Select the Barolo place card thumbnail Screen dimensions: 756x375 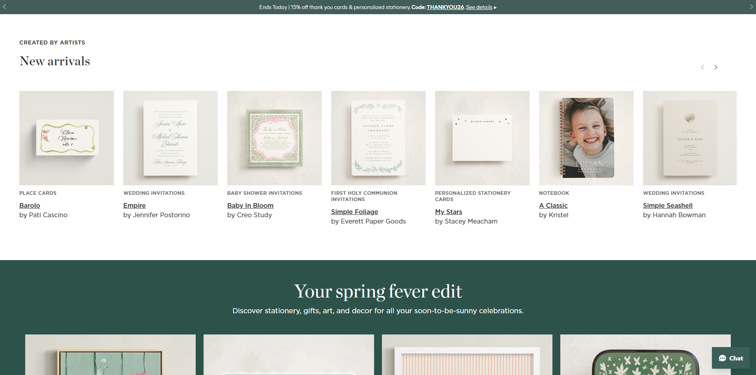(67, 138)
